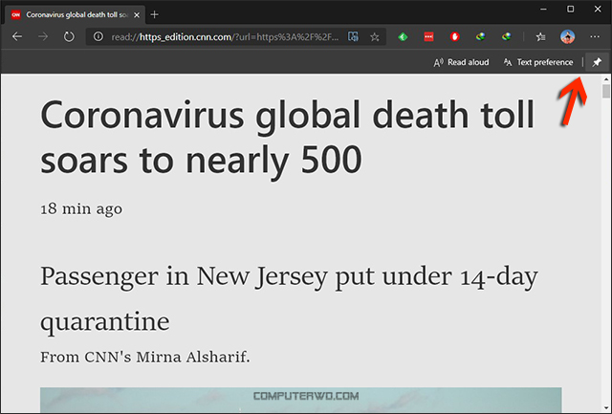Select the Coronavirus global death toll tab
The image size is (612, 414).
coord(75,15)
